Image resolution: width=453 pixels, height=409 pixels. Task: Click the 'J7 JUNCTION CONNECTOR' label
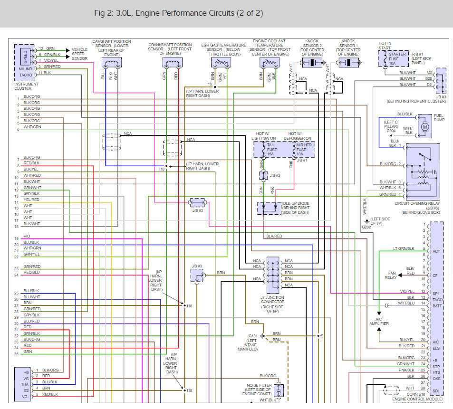(273, 300)
